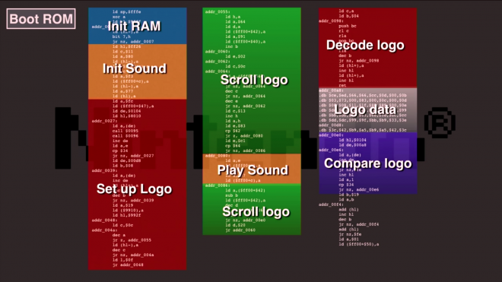Click the jr addr_0060 line in green column
Viewport: 502px width, 282px height.
[x=240, y=230]
